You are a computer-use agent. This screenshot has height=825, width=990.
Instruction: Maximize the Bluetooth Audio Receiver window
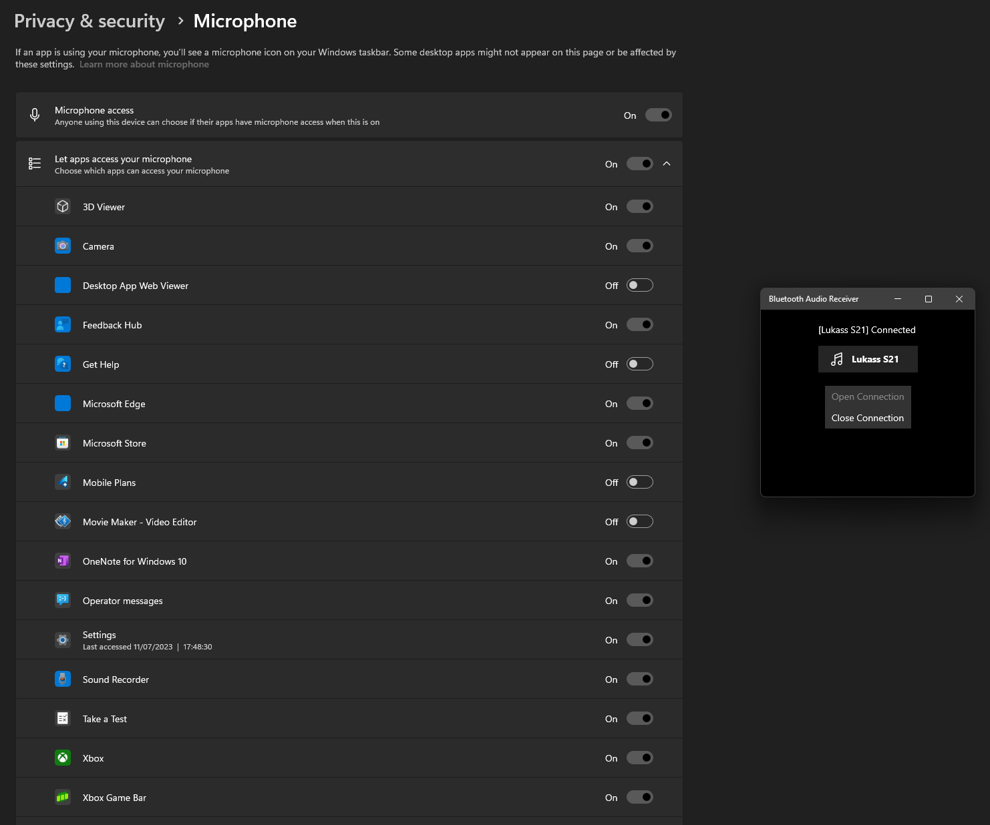tap(929, 299)
